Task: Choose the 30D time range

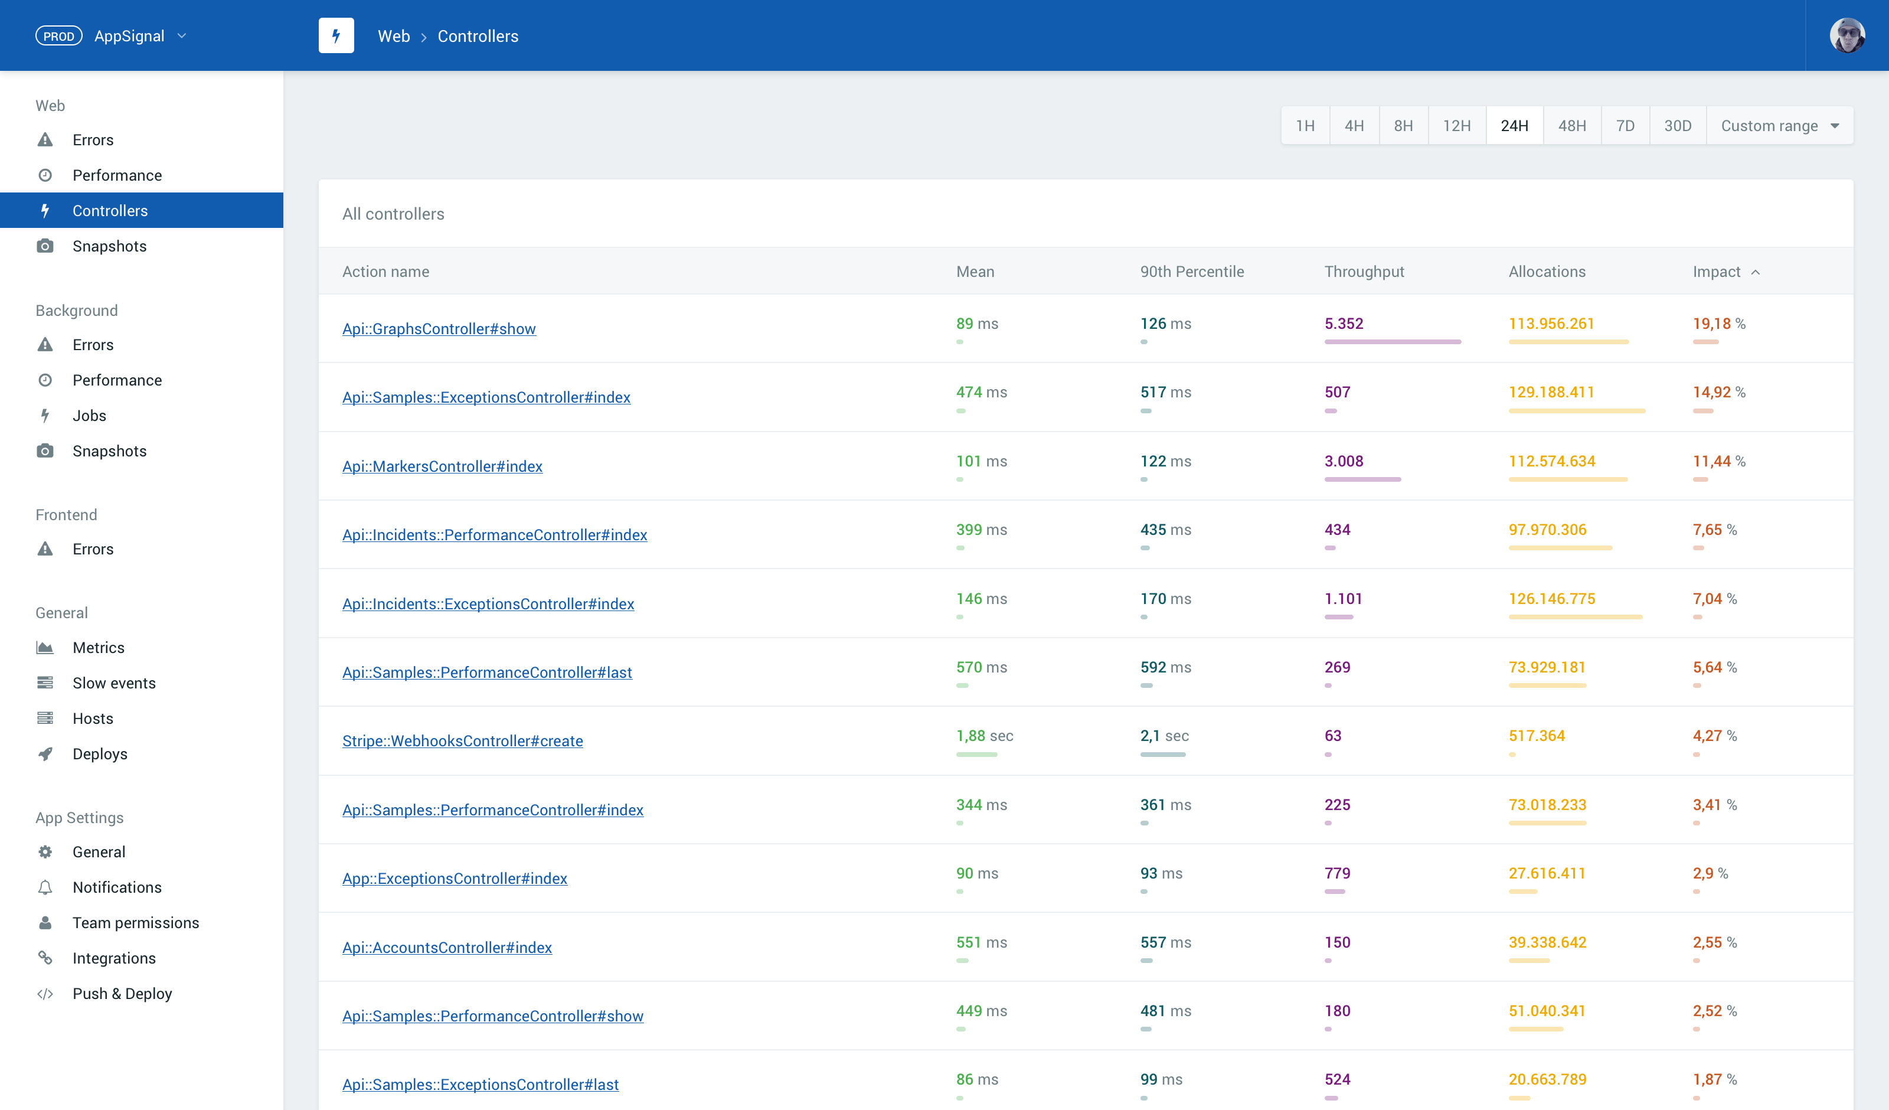Action: pyautogui.click(x=1677, y=126)
